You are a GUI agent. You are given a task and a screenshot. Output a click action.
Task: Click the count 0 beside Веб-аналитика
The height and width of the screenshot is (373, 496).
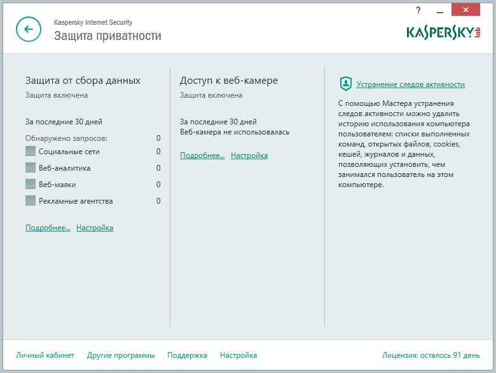158,168
